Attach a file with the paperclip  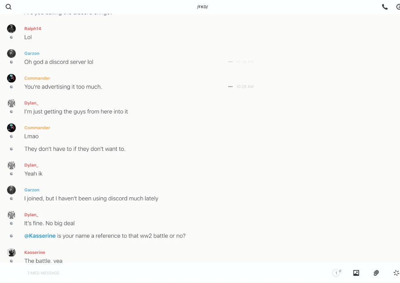(x=376, y=273)
